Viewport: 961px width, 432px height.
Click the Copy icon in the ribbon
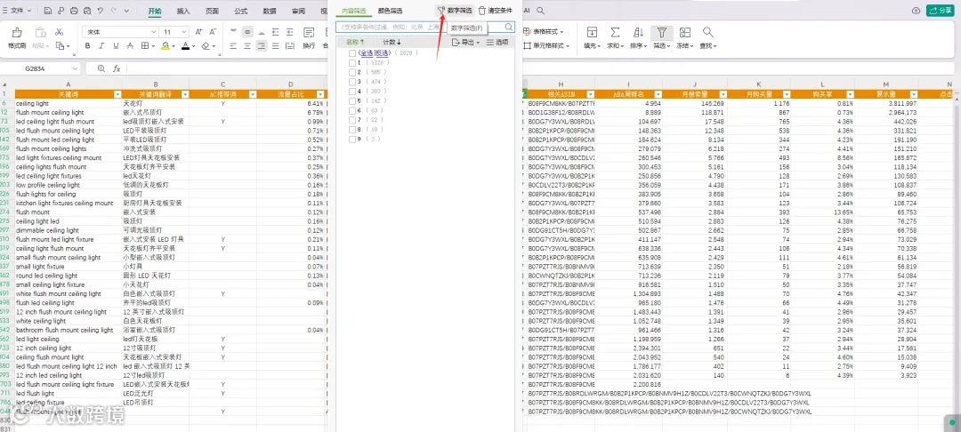[60, 46]
